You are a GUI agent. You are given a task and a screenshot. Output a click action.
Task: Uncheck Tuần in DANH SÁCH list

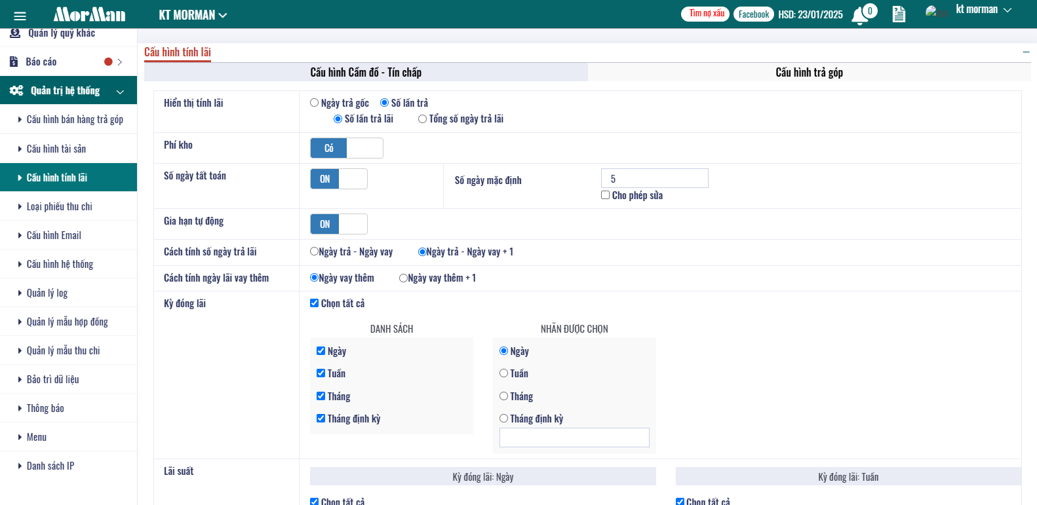click(x=321, y=373)
